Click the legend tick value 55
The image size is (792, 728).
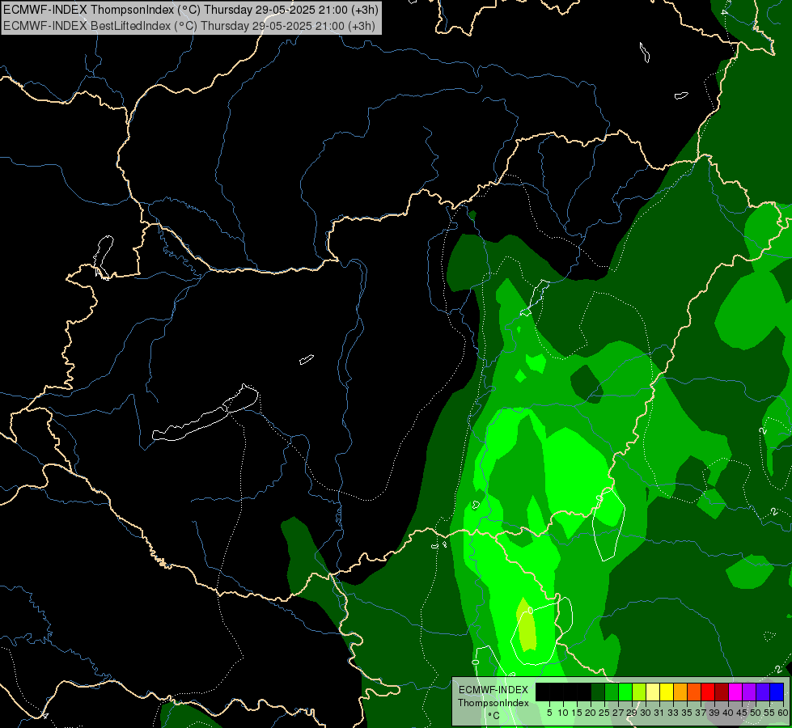(769, 713)
